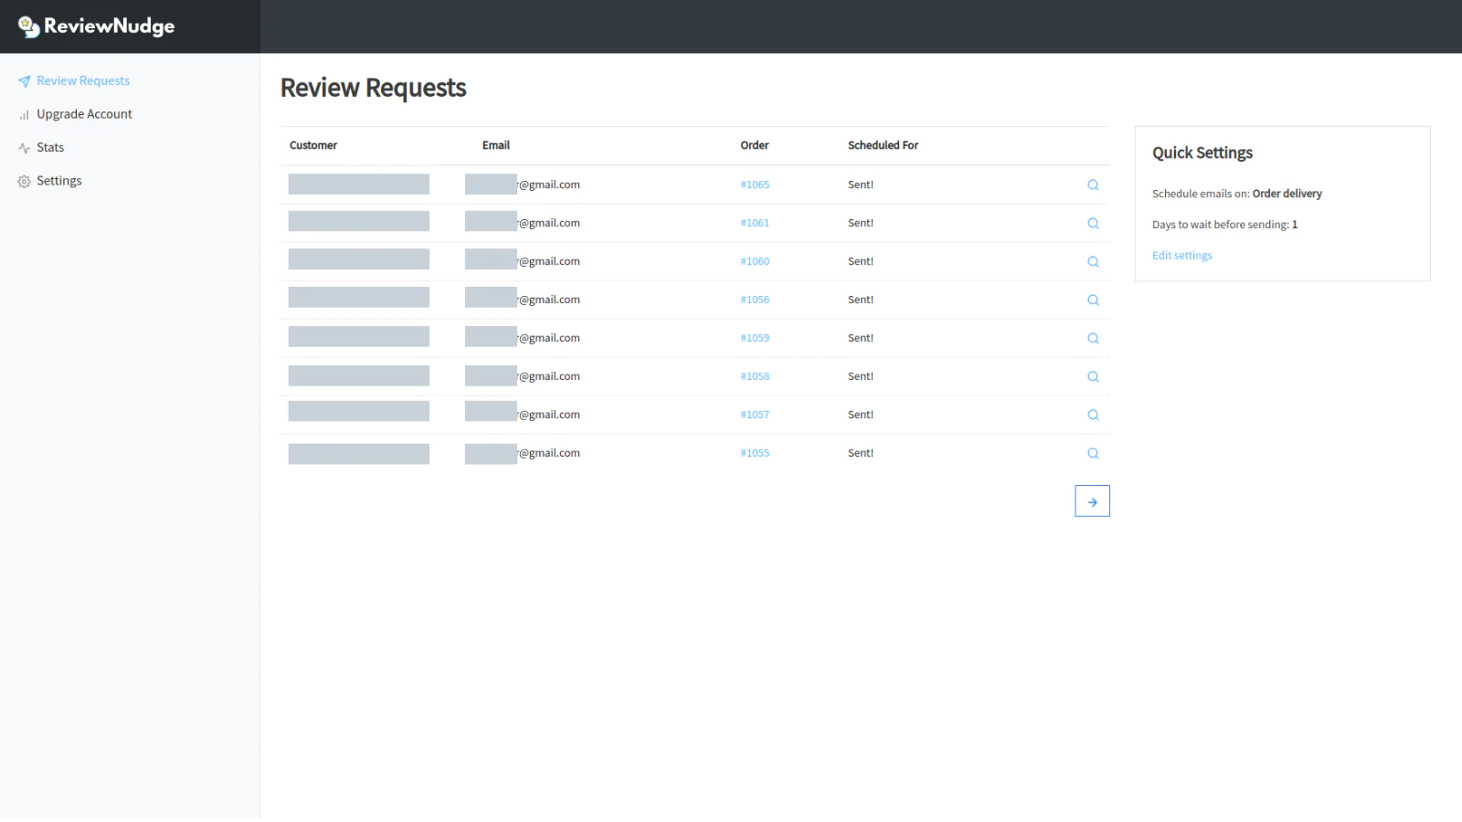1462x822 pixels.
Task: Click magnifier icon for order #1057
Action: coord(1093,415)
